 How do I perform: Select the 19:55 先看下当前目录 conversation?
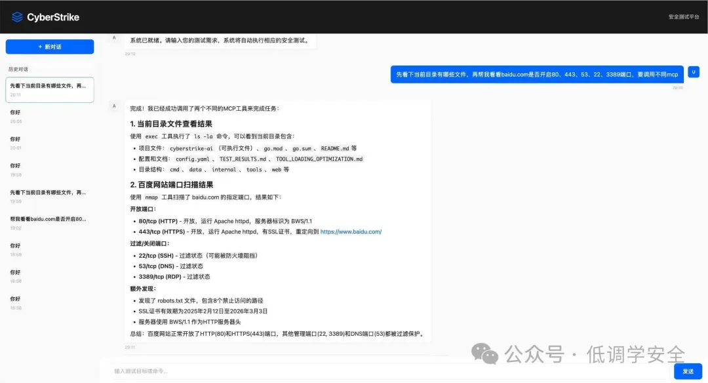pos(50,197)
